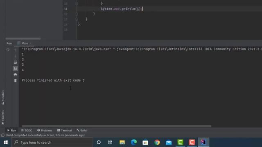Open the Terminal tool window
Image resolution: width=262 pixels, height=147 pixels.
click(x=65, y=130)
